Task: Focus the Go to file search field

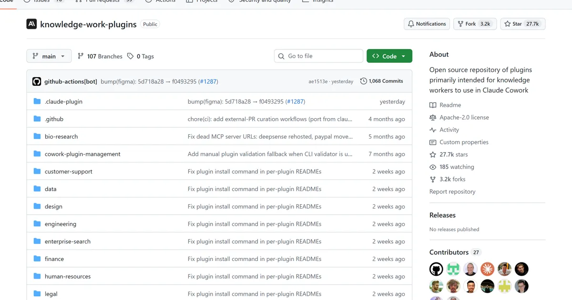Action: 318,56
